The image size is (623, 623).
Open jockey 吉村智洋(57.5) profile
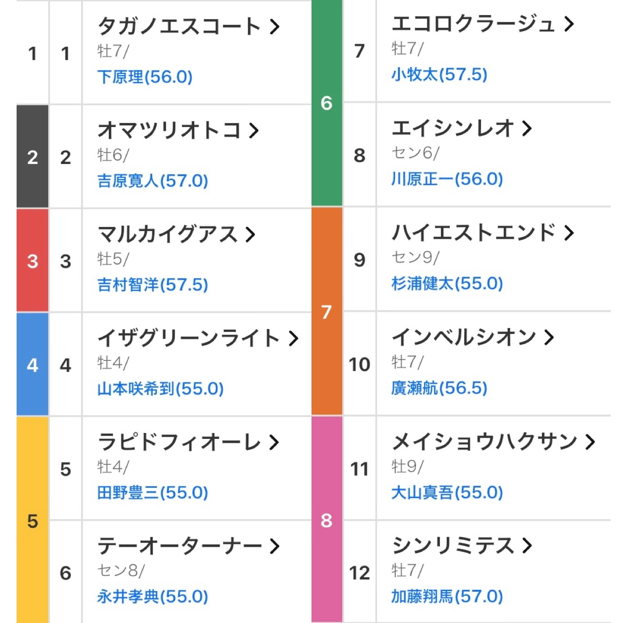click(x=153, y=285)
